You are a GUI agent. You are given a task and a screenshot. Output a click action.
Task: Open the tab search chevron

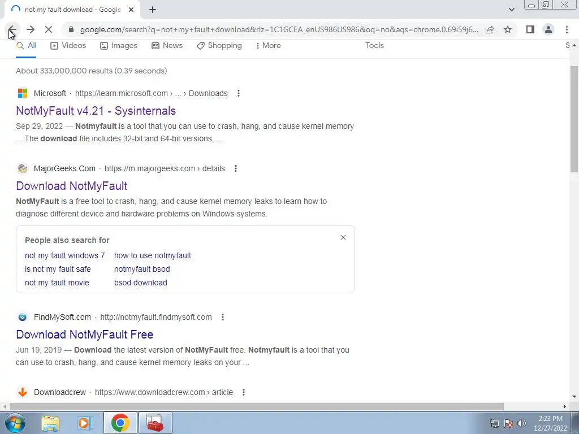511,10
